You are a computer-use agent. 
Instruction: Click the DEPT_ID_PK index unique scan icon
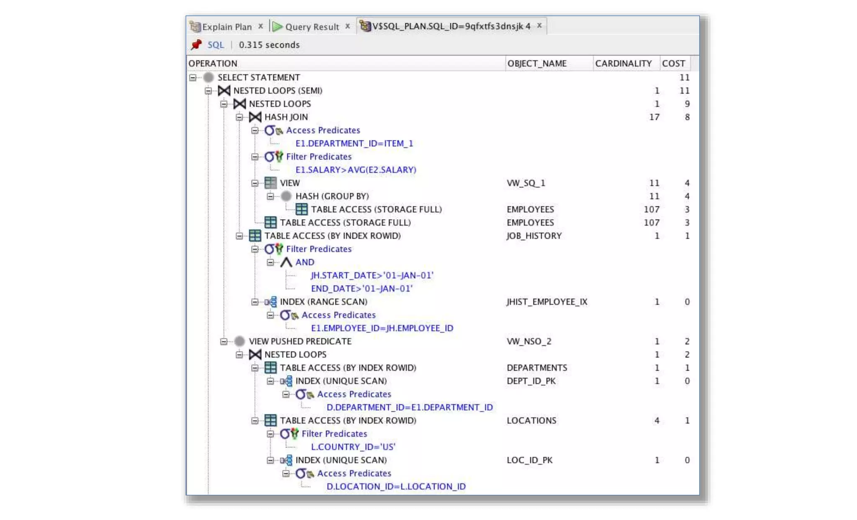coord(286,381)
